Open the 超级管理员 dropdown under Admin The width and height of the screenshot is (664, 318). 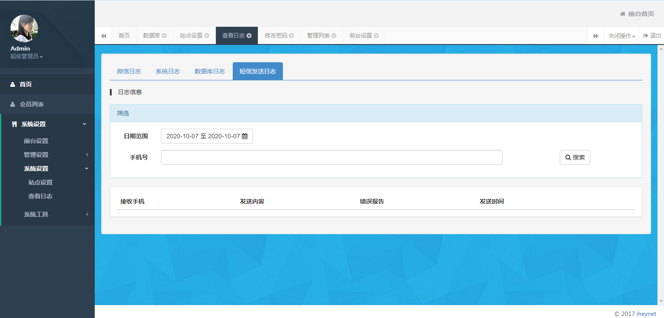[25, 57]
